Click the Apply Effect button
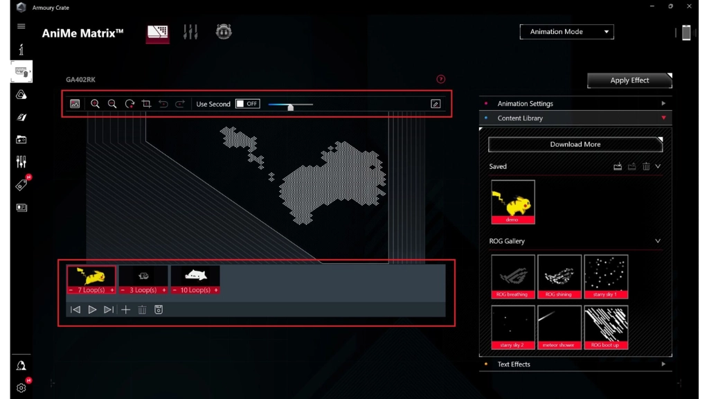This screenshot has height=399, width=709. [629, 80]
